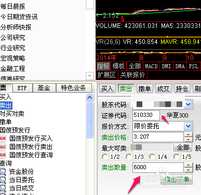Click the 卖出价格 input field
This screenshot has width=201, height=195.
(158, 137)
